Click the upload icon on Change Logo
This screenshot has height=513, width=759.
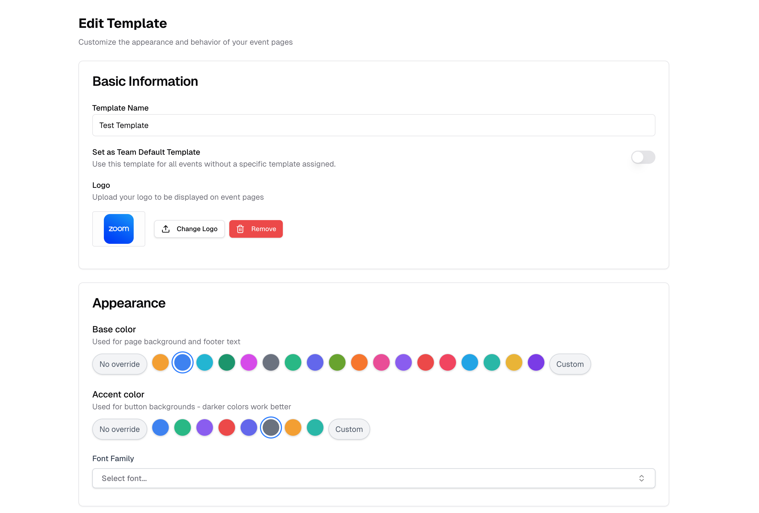click(x=166, y=229)
